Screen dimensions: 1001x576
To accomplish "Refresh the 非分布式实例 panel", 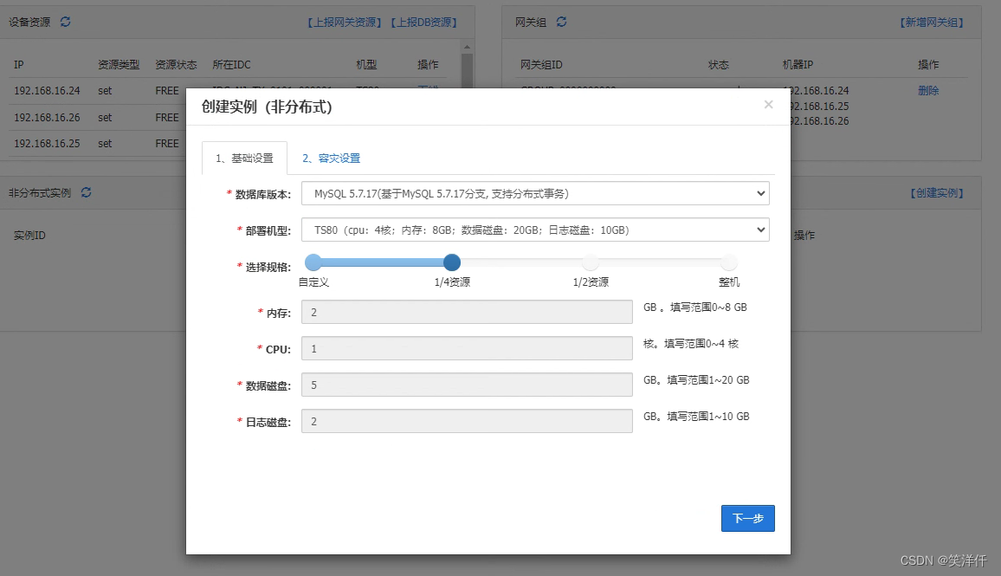I will tap(87, 192).
